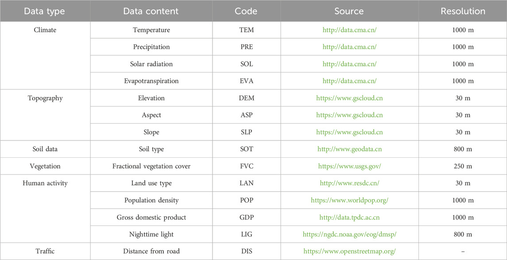Viewport: 507px width, 260px height.
Task: Open the data.tpdc.ac.cn GDP link
Action: [349, 217]
